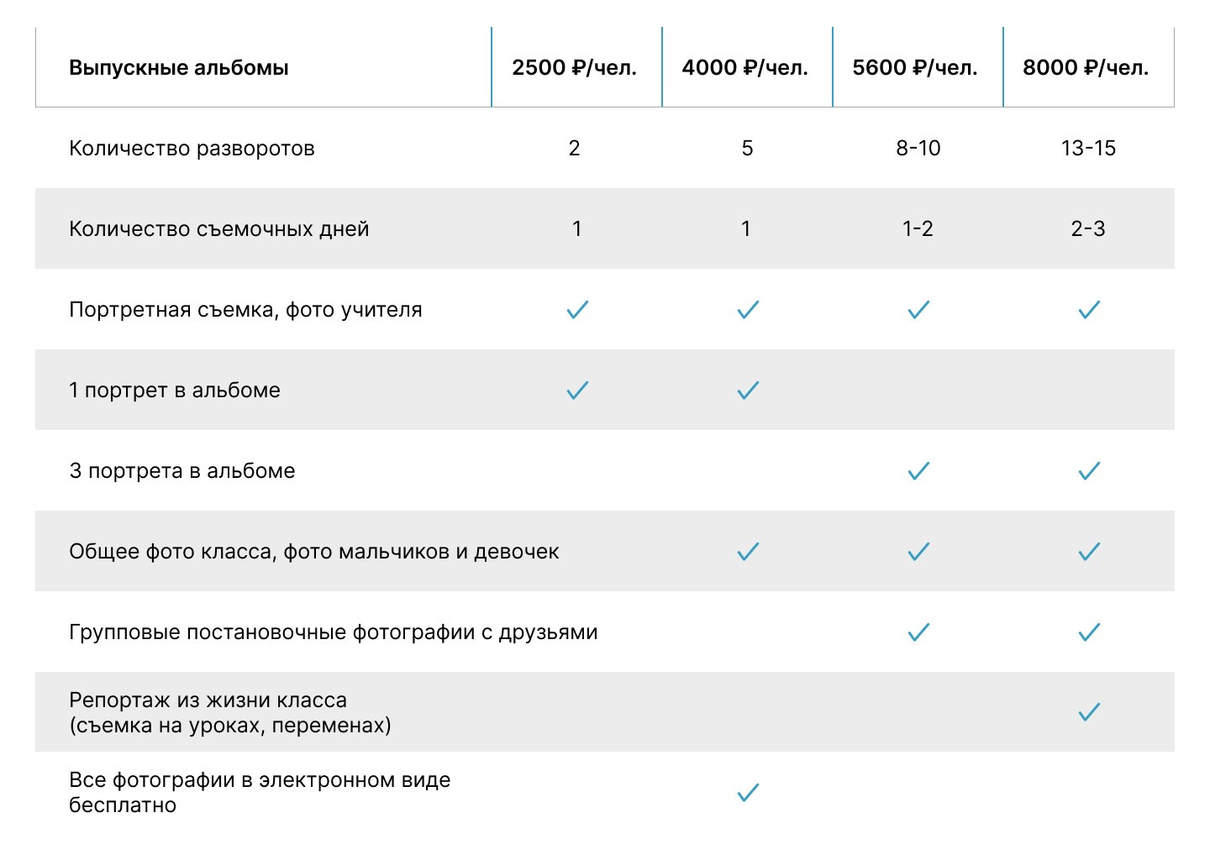Select the 5600 ₽/чел. plan header
Image resolution: width=1210 pixels, height=860 pixels.
915,67
